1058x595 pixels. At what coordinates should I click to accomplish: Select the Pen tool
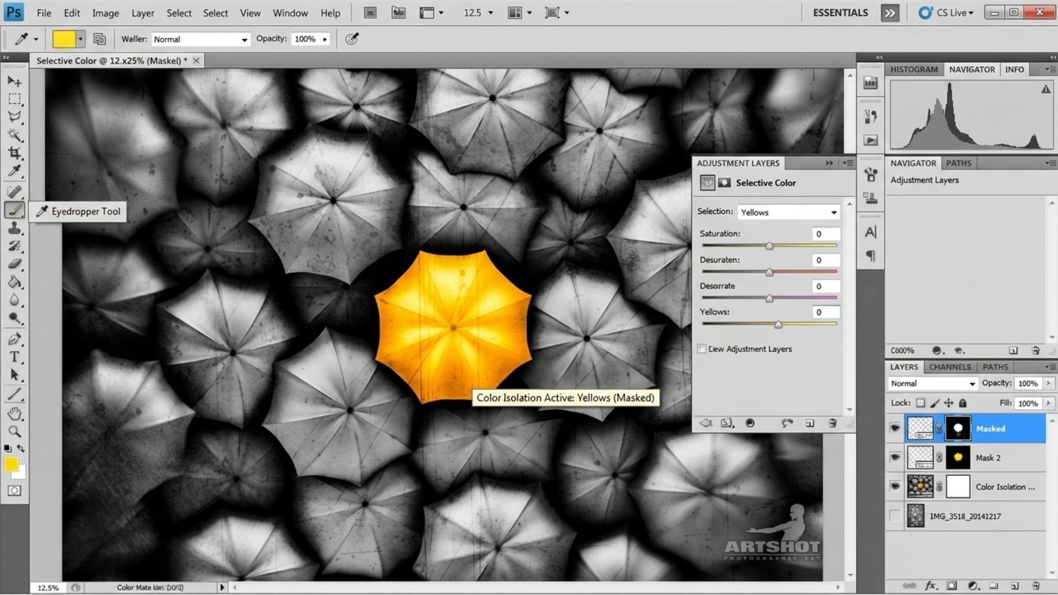tap(14, 339)
